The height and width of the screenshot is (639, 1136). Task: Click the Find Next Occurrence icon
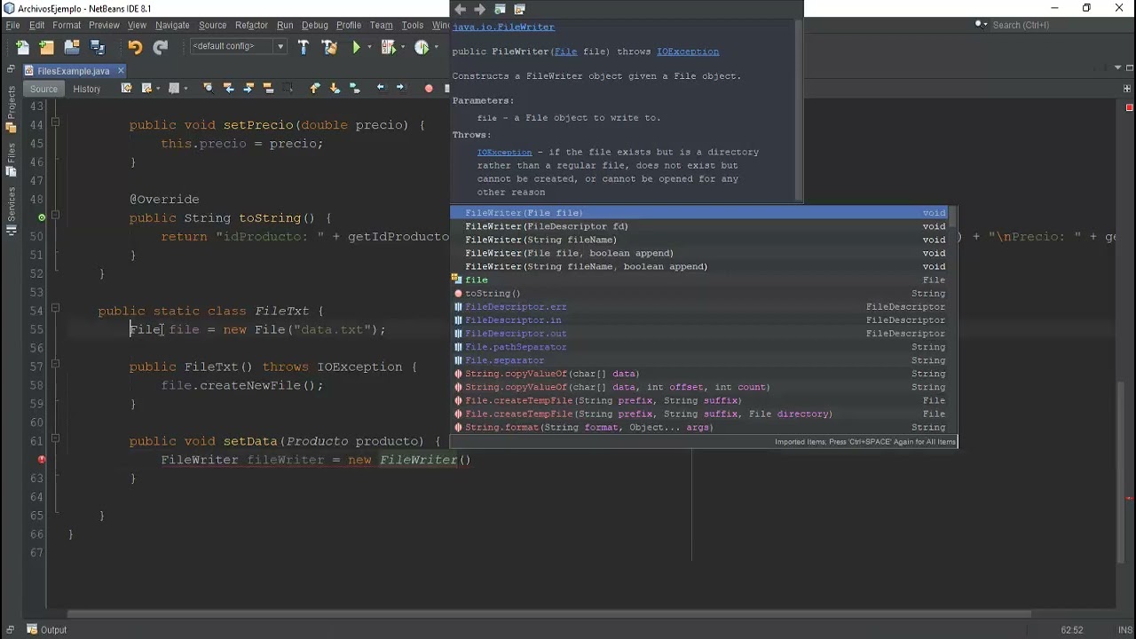248,88
